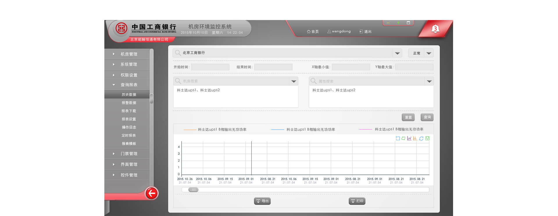The image size is (558, 216).
Task: Open the 机房搜索 dropdown arrow
Action: click(x=294, y=81)
